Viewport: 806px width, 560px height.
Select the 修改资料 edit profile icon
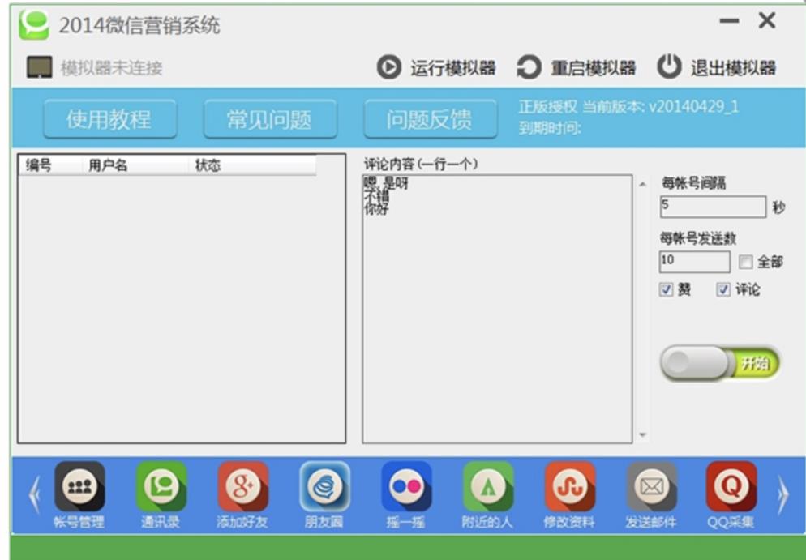click(569, 486)
